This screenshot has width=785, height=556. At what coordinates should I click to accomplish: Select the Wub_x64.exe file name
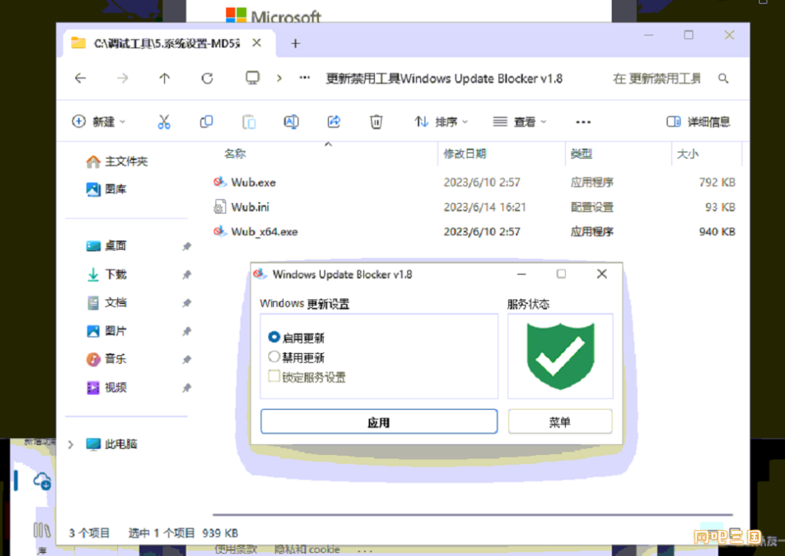pyautogui.click(x=264, y=231)
